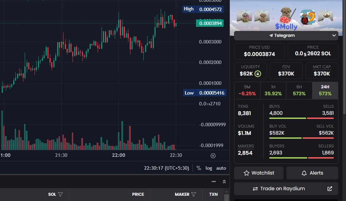Click the right sidebar vertical scrollbar
This screenshot has width=346, height=201.
tap(344, 57)
